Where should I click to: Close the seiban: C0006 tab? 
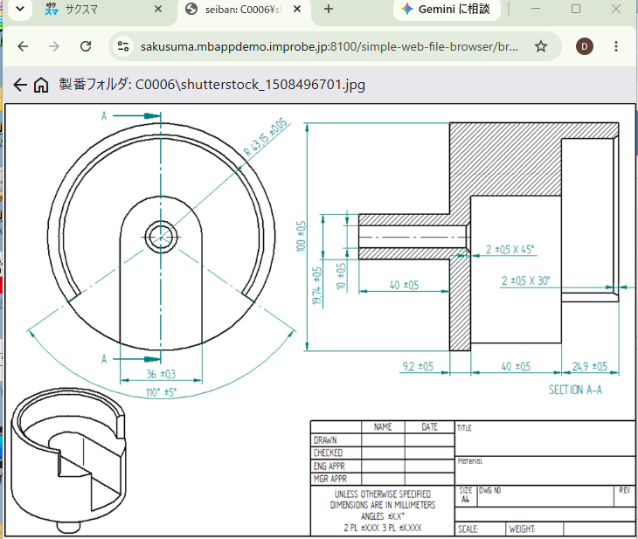click(297, 9)
